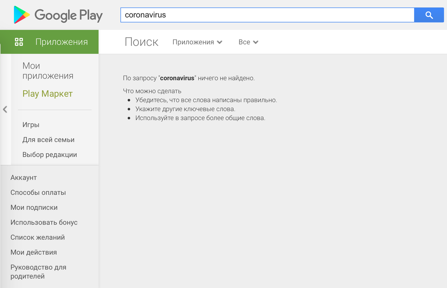Click the bold "coronavirus" query text
The image size is (447, 288).
click(177, 78)
